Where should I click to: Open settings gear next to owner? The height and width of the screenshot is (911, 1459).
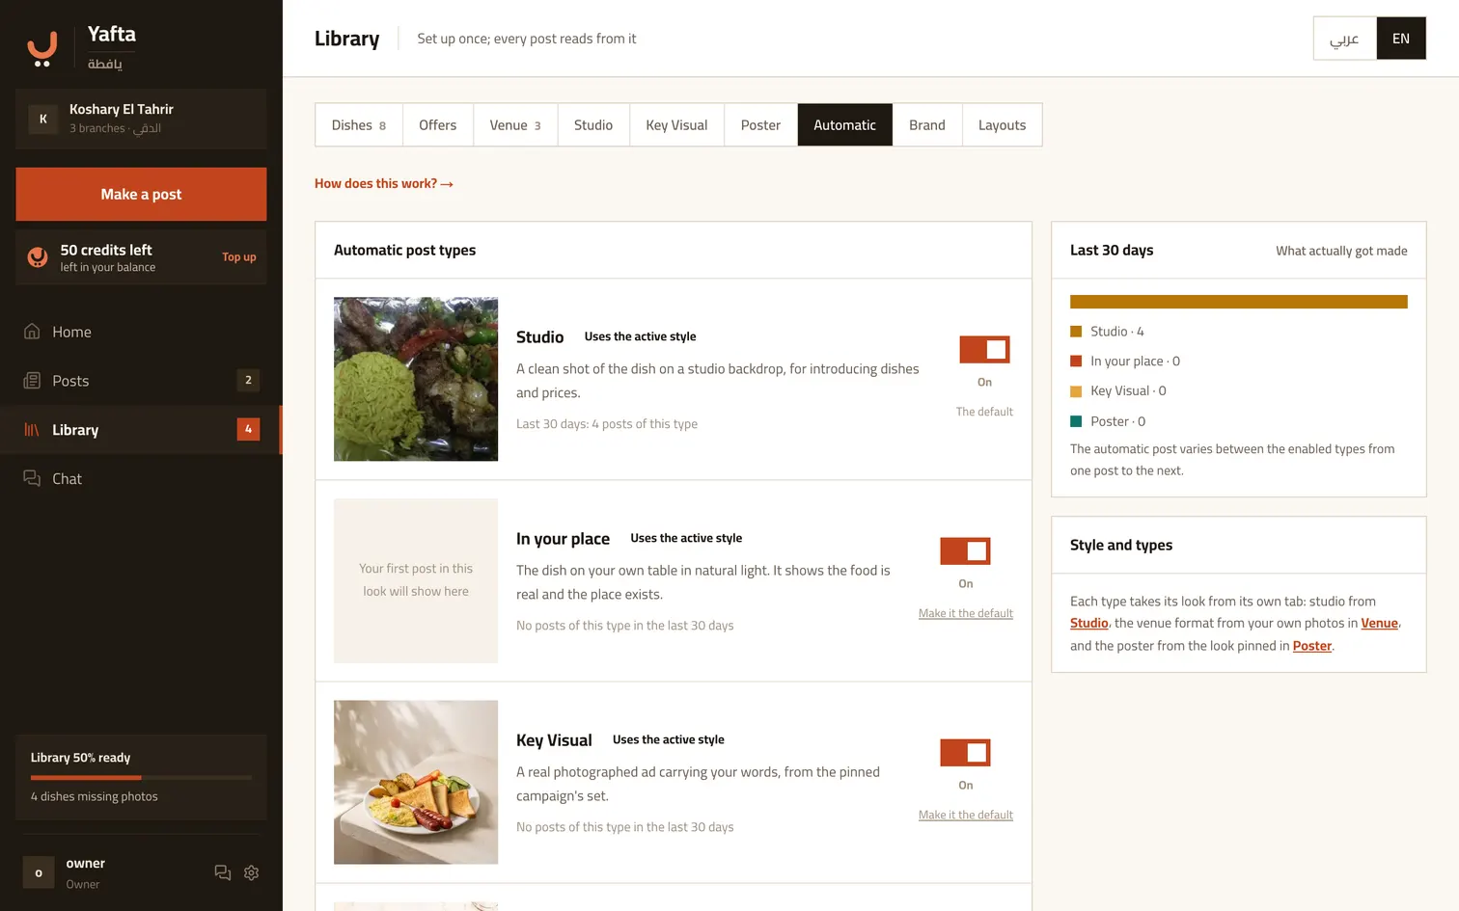(x=252, y=872)
